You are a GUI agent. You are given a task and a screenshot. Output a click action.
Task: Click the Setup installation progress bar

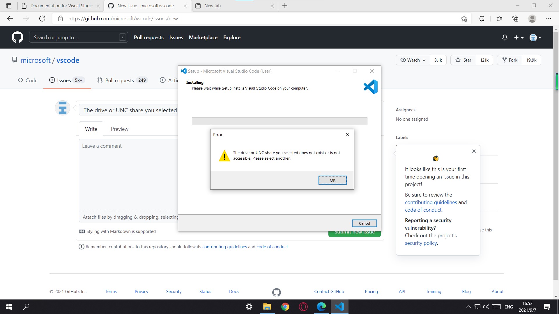click(x=279, y=121)
